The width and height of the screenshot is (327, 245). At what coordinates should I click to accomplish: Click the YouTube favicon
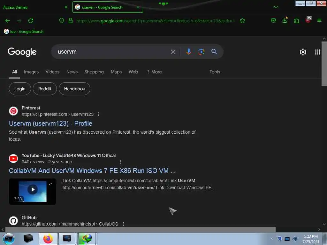(x=13, y=159)
